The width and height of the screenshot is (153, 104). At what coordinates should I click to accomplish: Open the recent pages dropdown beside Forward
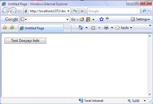click(x=19, y=11)
